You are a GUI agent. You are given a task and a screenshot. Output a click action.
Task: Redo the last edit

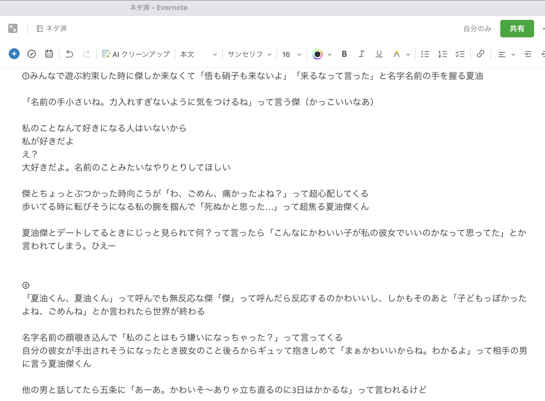[86, 54]
